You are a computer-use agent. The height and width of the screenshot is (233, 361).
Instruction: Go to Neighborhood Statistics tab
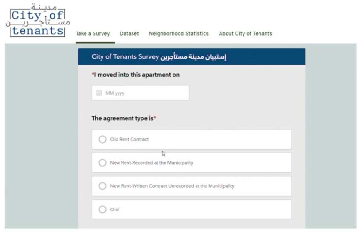click(179, 33)
